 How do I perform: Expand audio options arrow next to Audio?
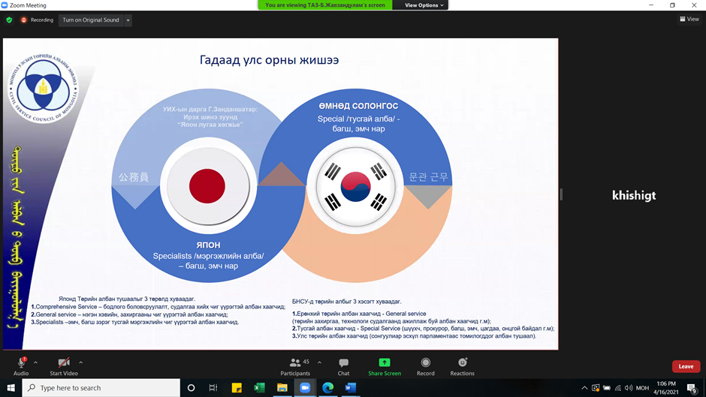tap(35, 362)
